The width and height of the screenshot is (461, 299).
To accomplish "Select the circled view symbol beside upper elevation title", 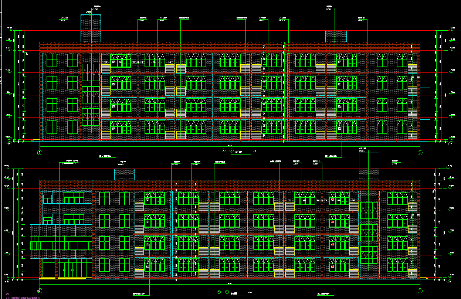I will (231, 150).
